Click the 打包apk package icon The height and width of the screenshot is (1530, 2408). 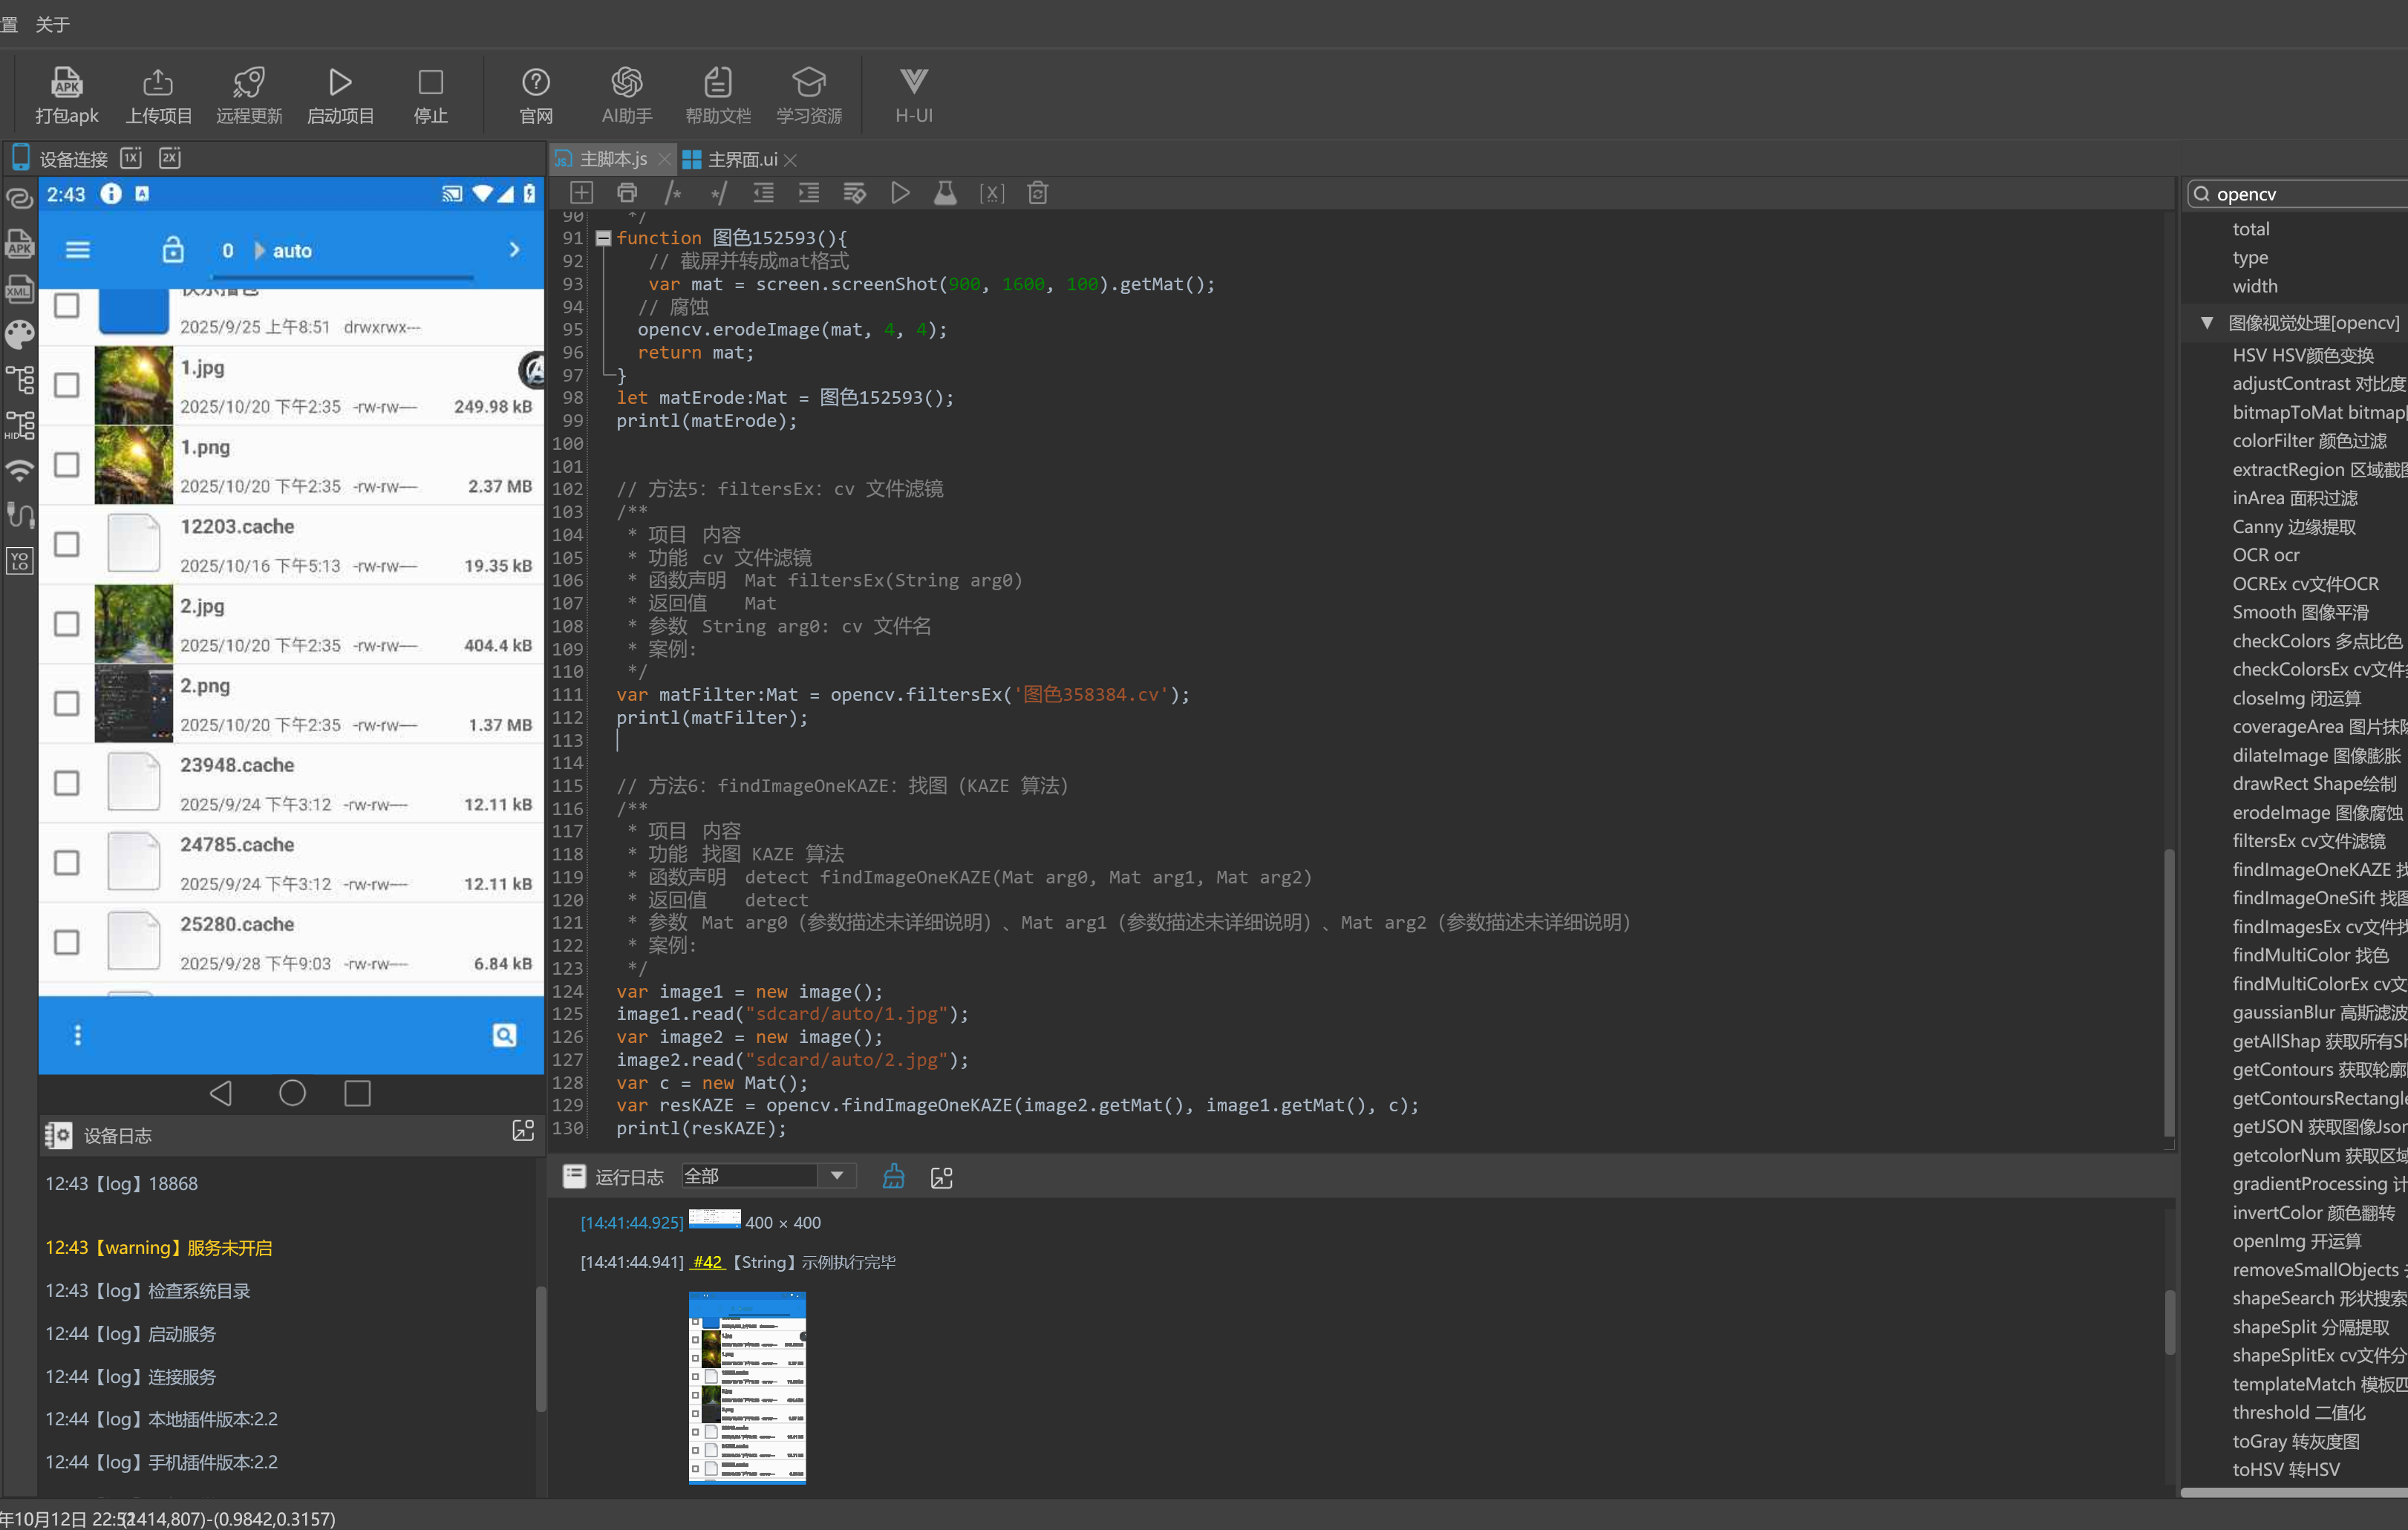coord(66,82)
